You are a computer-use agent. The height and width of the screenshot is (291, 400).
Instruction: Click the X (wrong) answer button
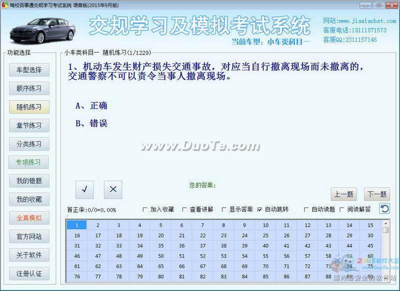[x=113, y=190]
